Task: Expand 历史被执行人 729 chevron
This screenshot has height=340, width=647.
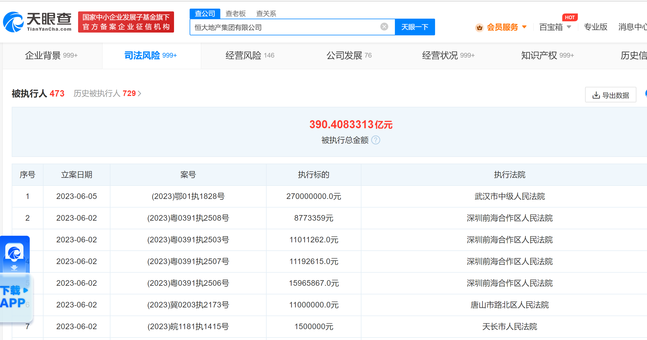Action: click(x=139, y=93)
